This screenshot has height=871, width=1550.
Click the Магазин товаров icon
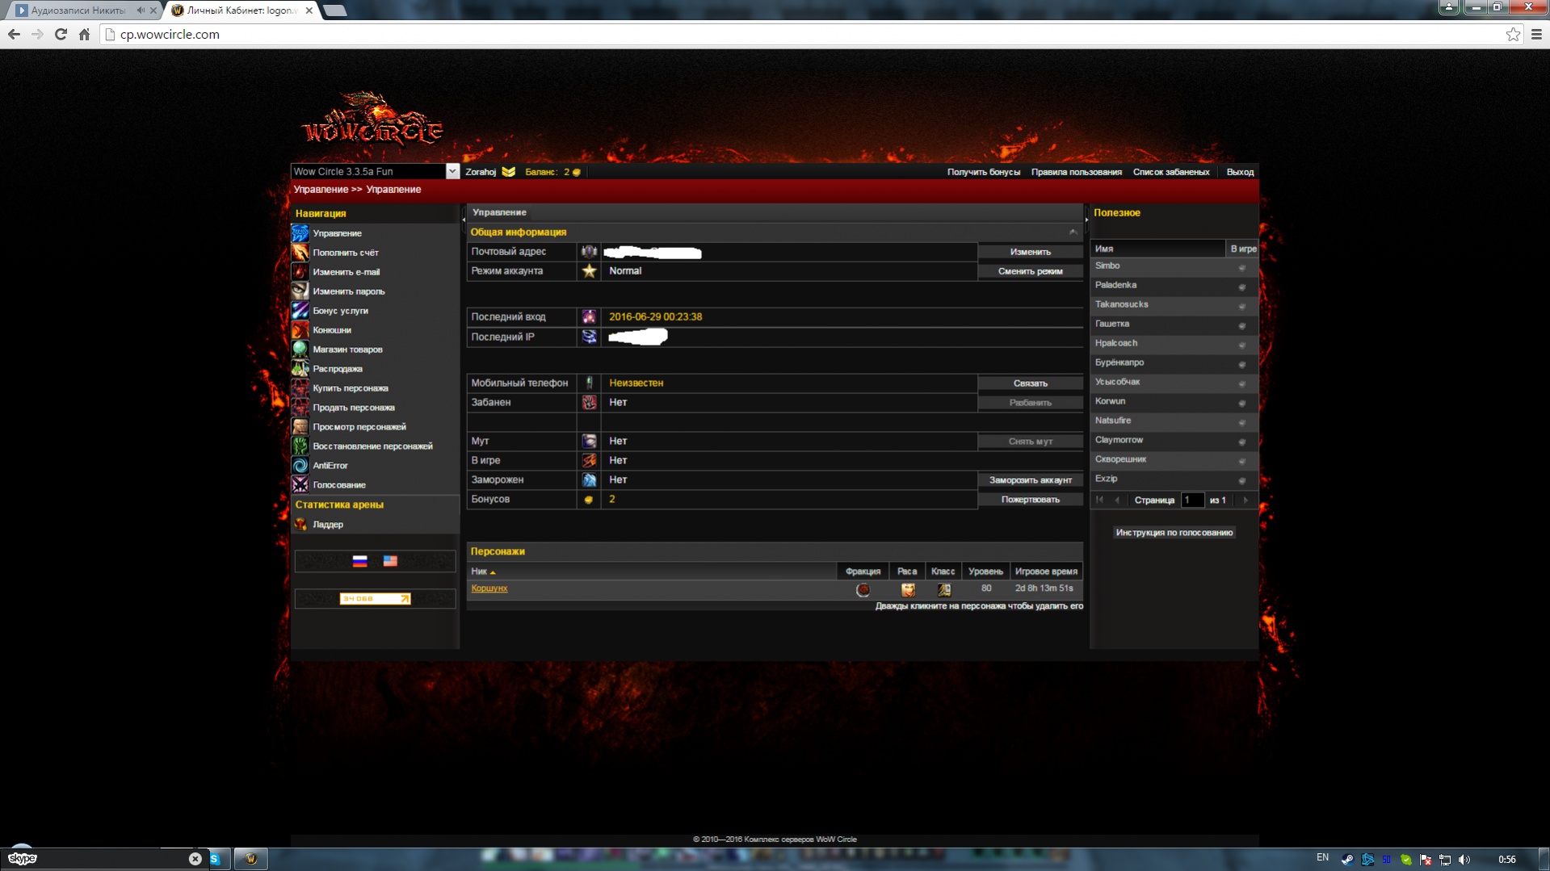click(x=300, y=350)
